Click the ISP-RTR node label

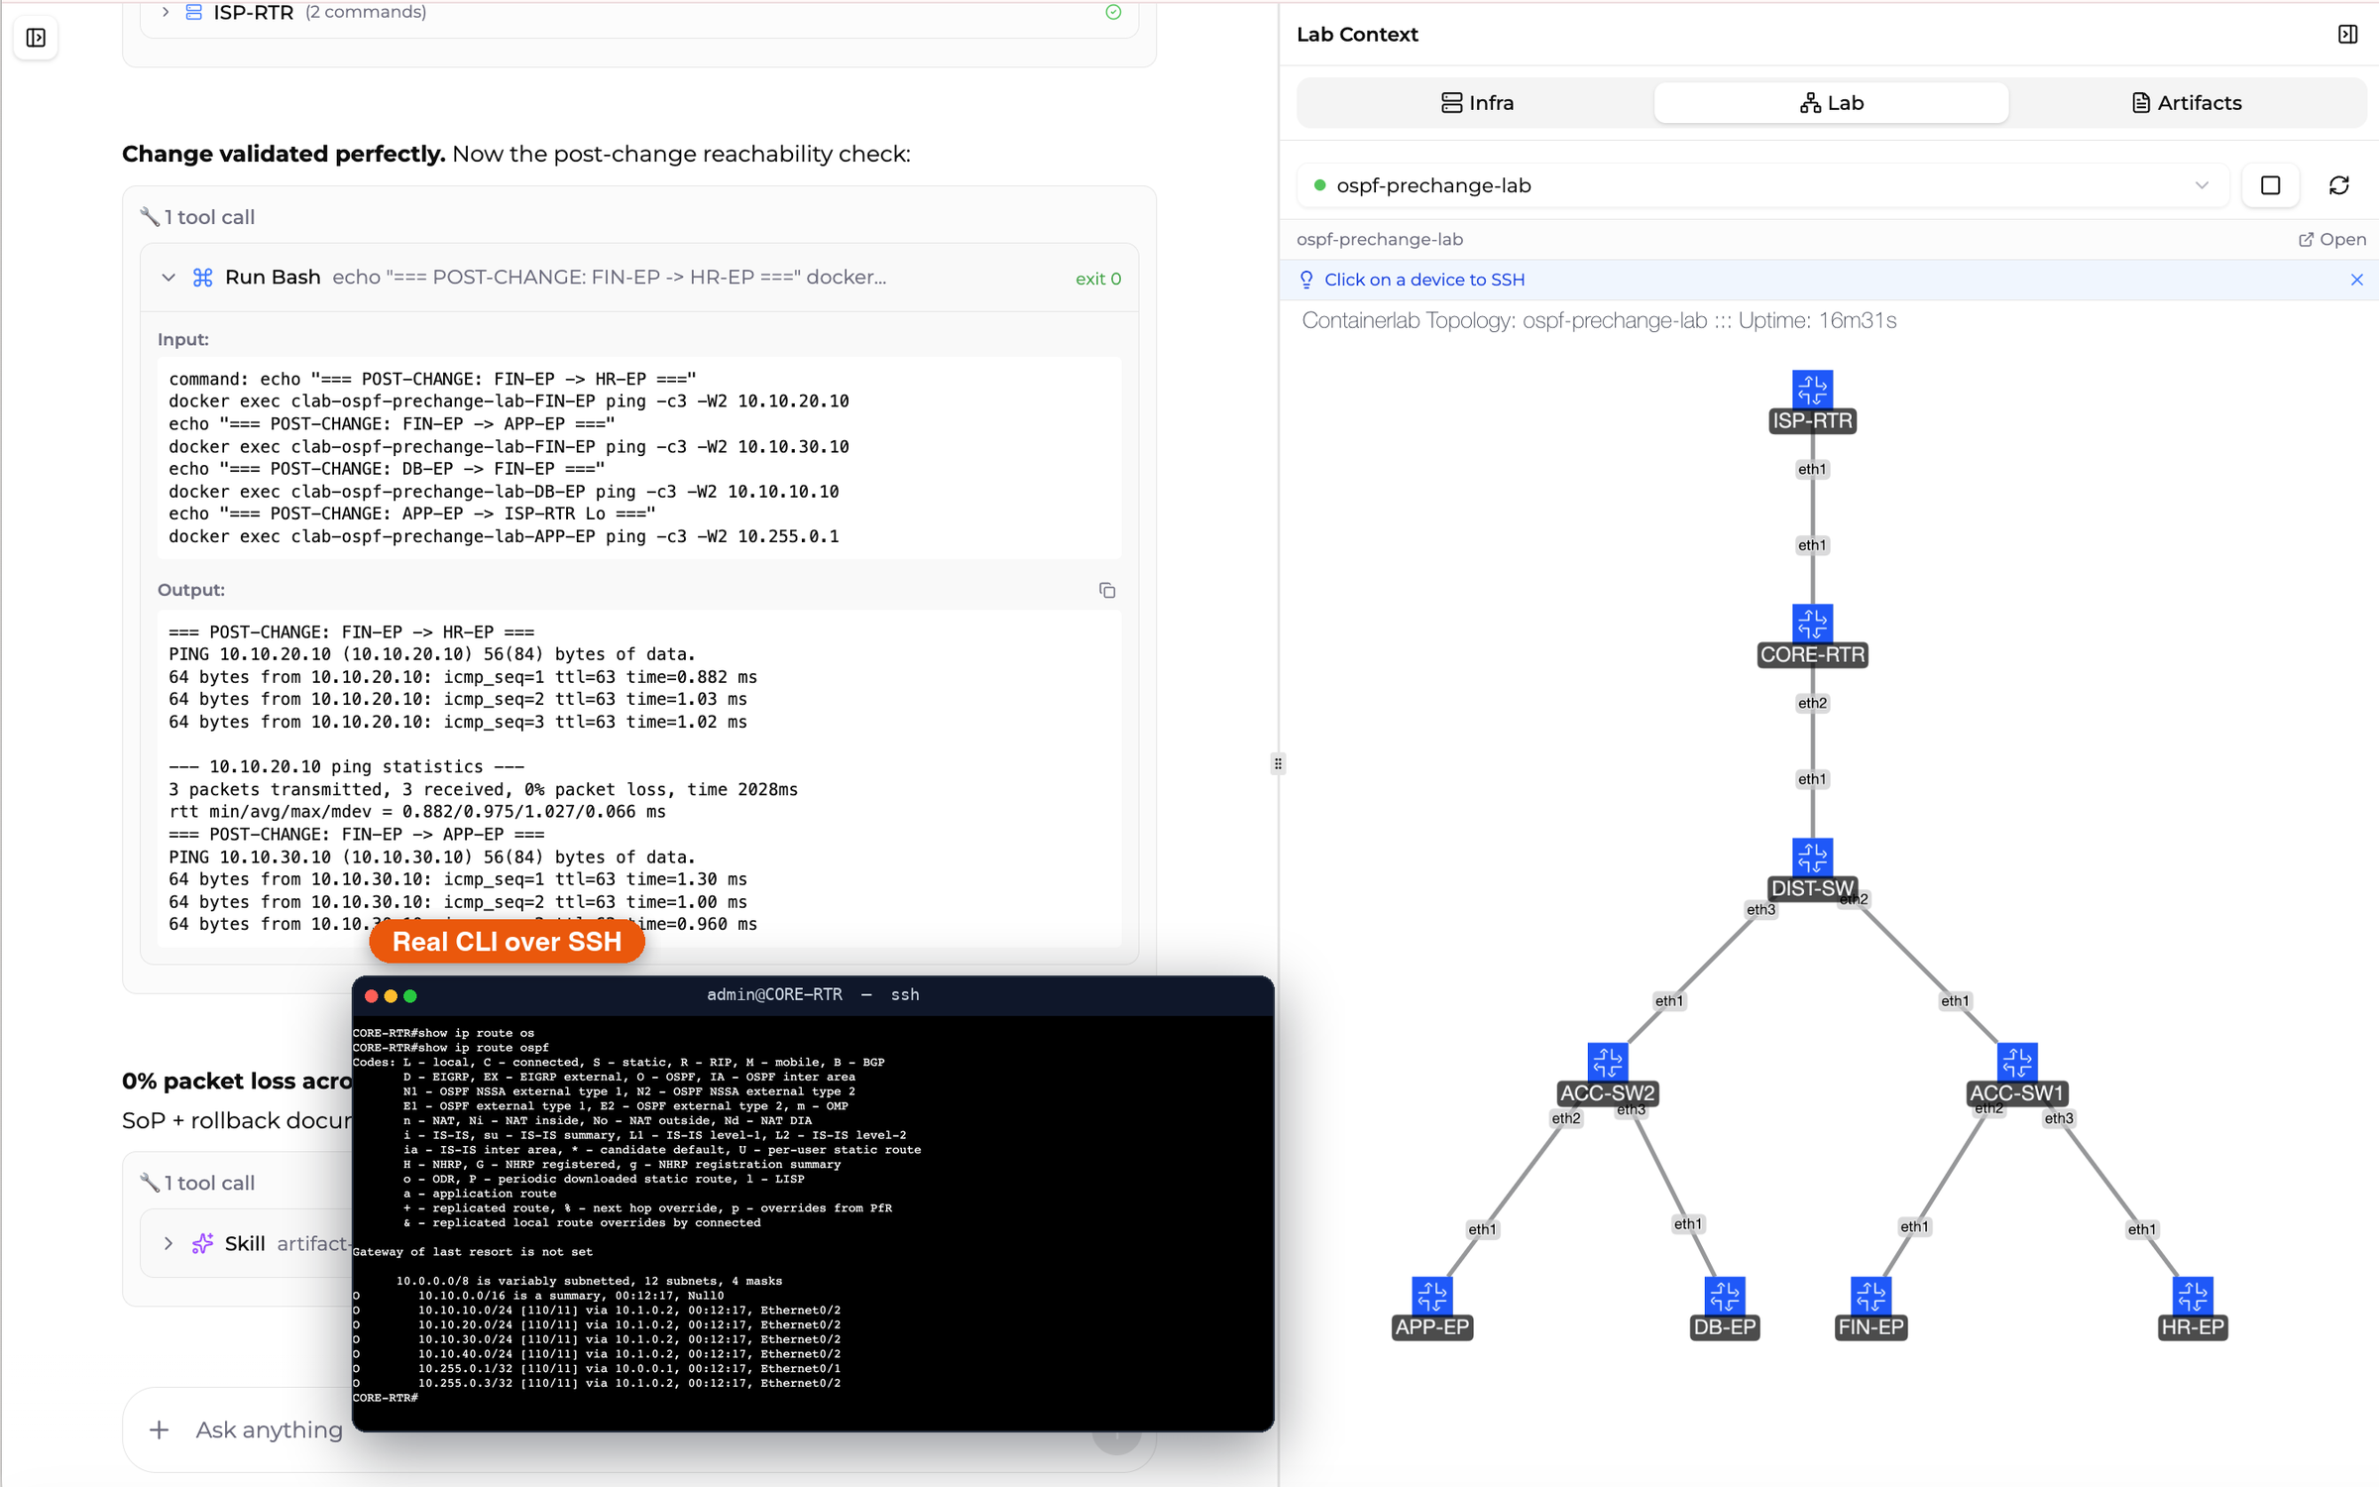click(x=1812, y=420)
